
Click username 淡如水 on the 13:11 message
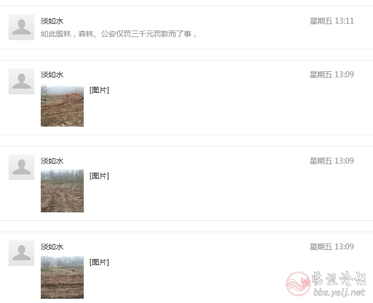tap(52, 21)
